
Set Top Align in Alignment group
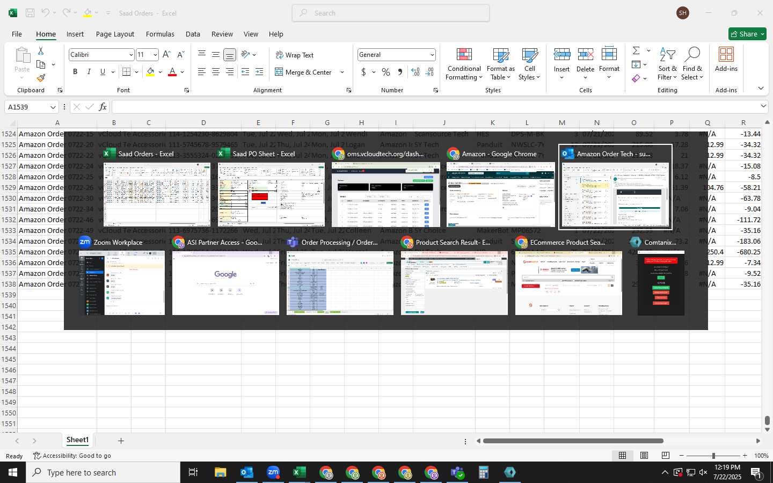(x=202, y=54)
